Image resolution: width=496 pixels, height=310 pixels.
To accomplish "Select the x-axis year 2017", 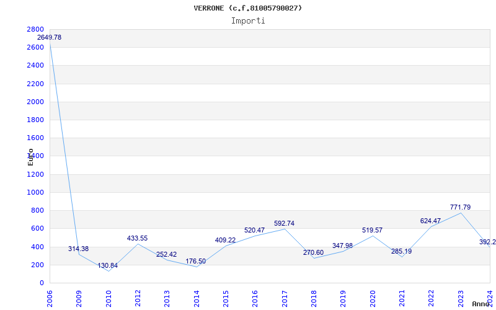I will [x=285, y=299].
